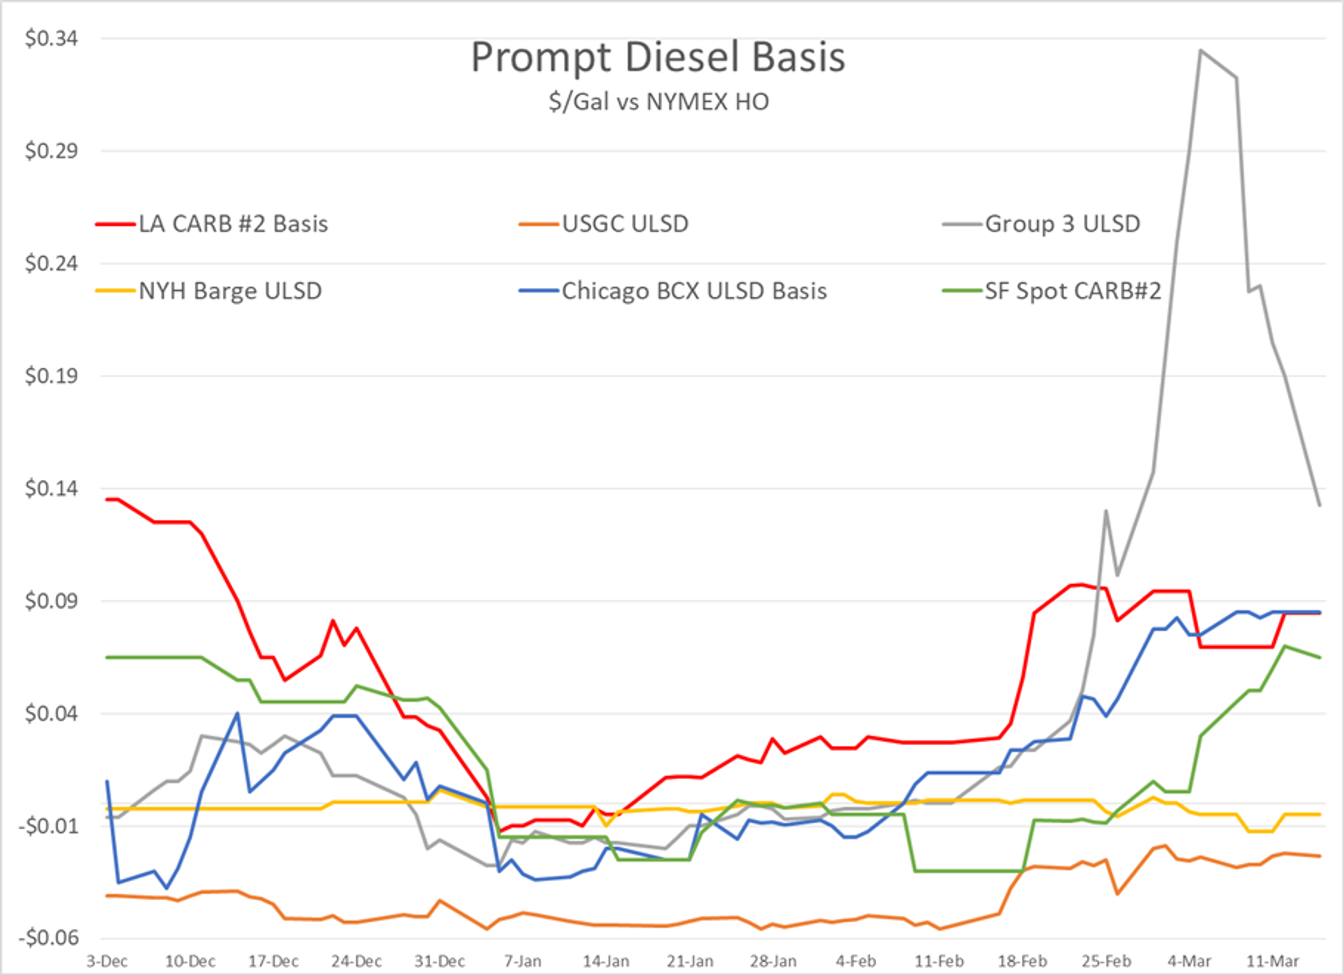Click the 7-Jan x-axis date label

point(523,961)
